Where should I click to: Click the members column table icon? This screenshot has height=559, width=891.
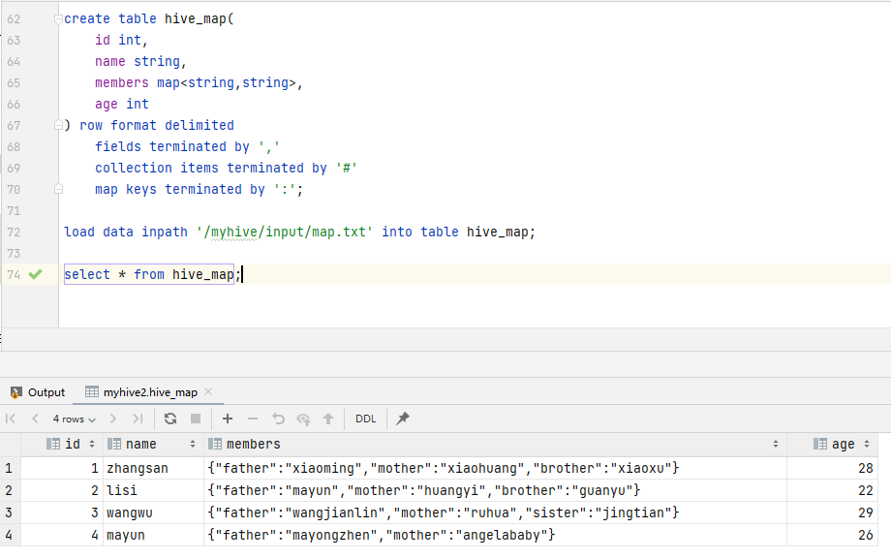pos(215,444)
